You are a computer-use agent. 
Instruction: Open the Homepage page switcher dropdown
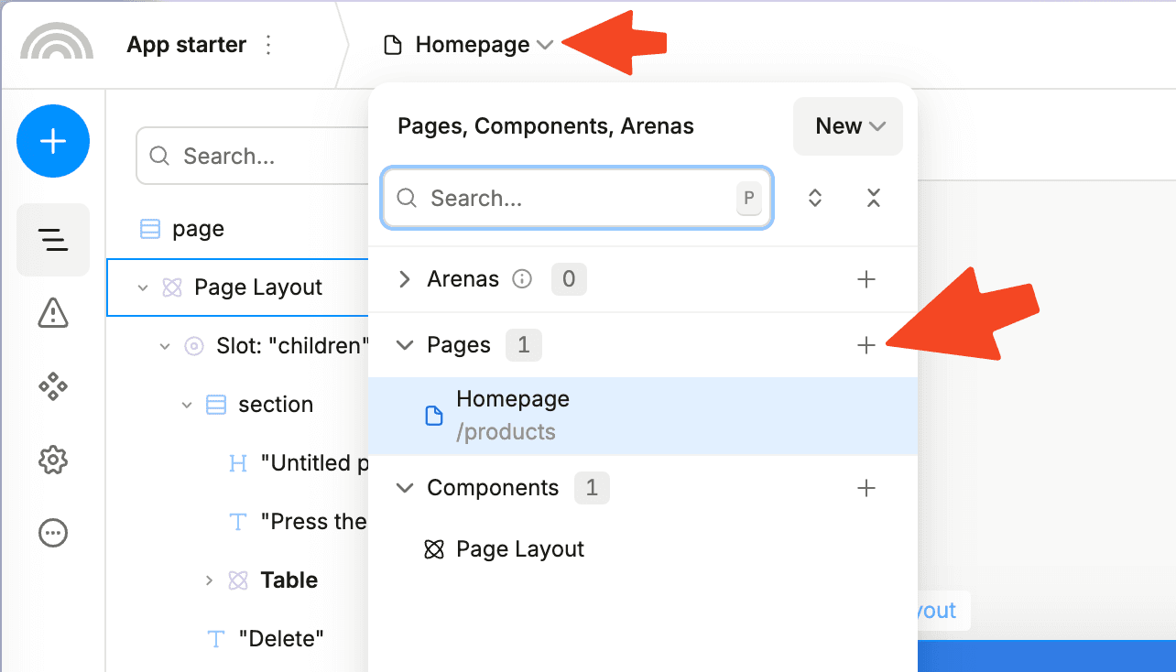(469, 45)
